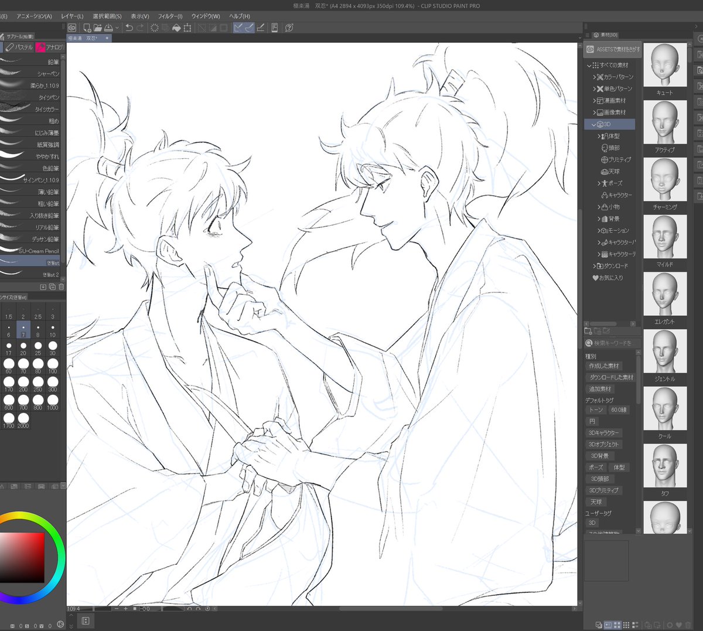Filter by 3D頭部 tag
Image resolution: width=703 pixels, height=631 pixels.
pos(599,479)
